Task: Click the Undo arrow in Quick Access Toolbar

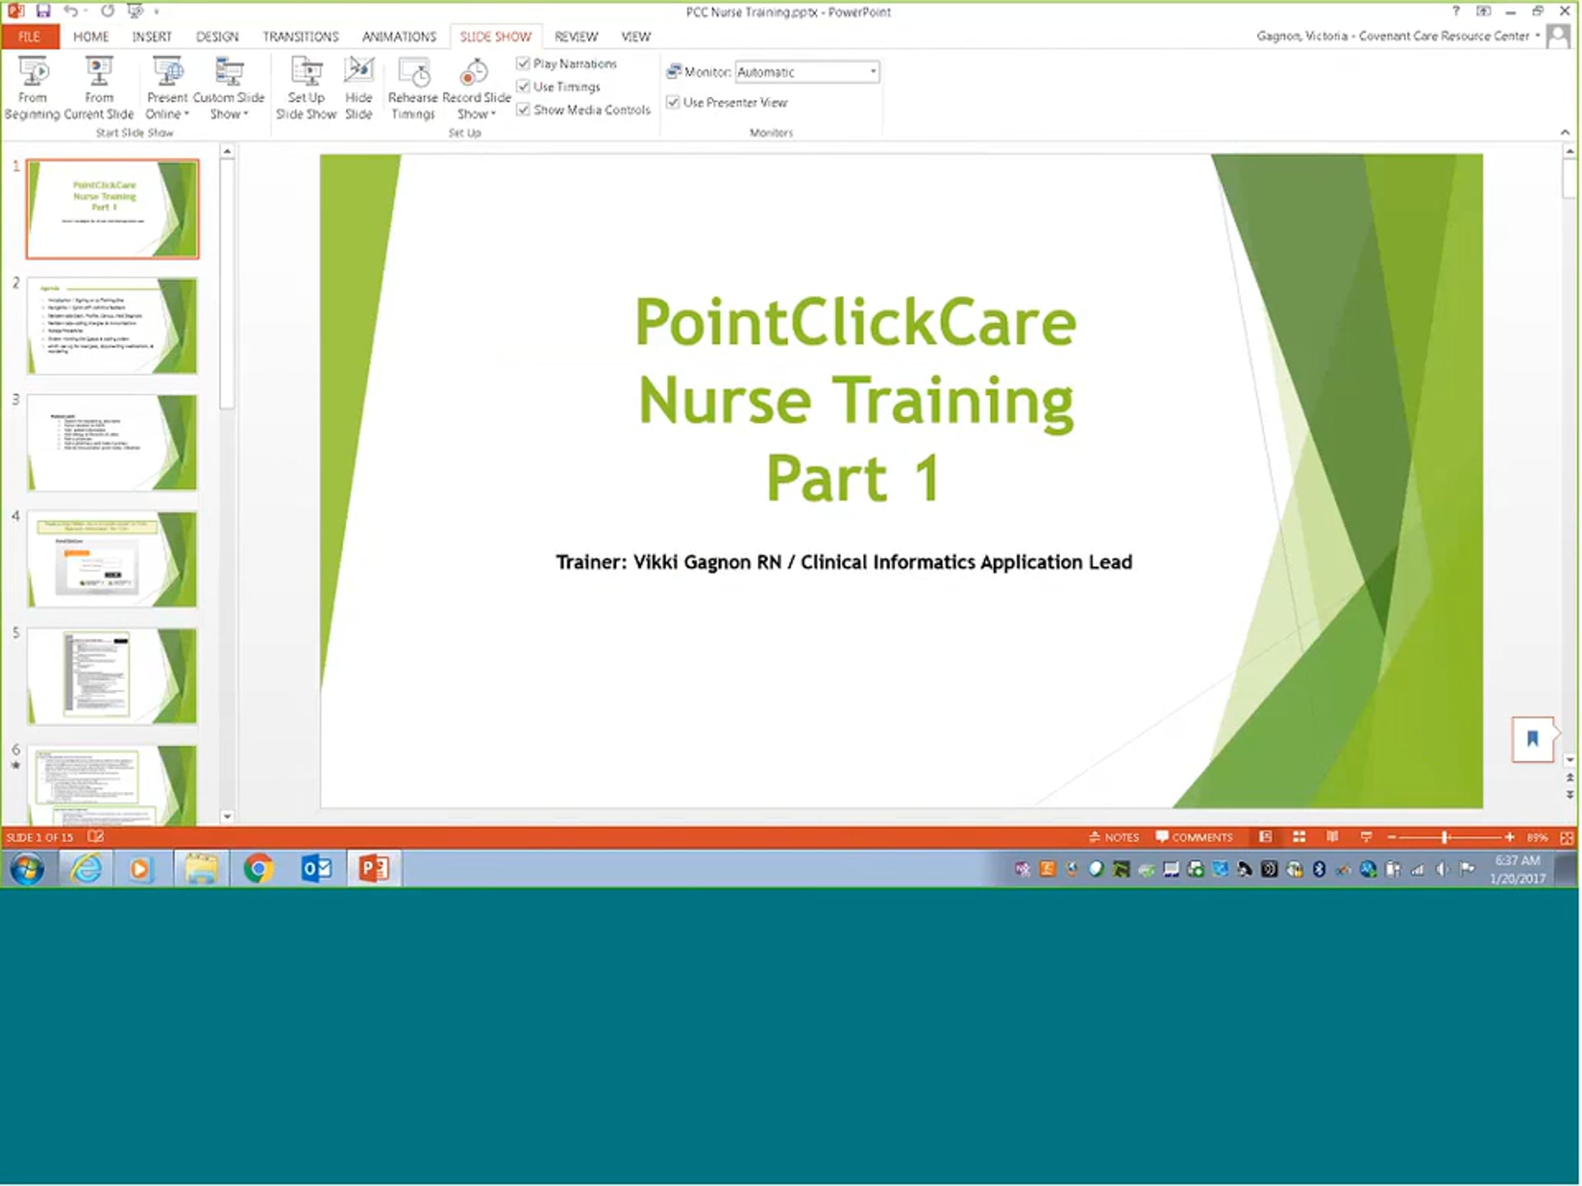Action: (x=69, y=11)
